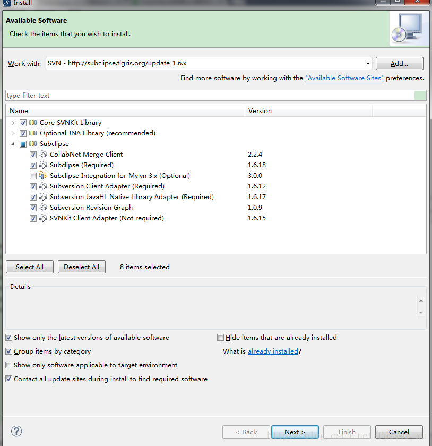The width and height of the screenshot is (432, 446).
Task: Uncheck the Subclipse (Required) checkbox
Action: click(x=33, y=165)
